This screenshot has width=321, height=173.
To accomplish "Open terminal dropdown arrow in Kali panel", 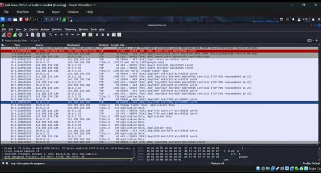I will pyautogui.click(x=35, y=20).
